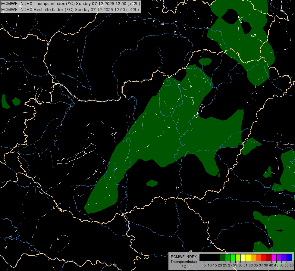Click the black hole inside northeast green area
The width and height of the screenshot is (295, 271).
coord(230,17)
